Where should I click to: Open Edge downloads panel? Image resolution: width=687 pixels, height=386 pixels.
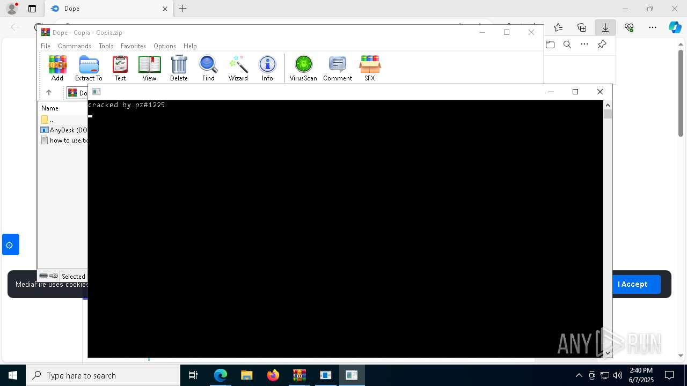[605, 27]
